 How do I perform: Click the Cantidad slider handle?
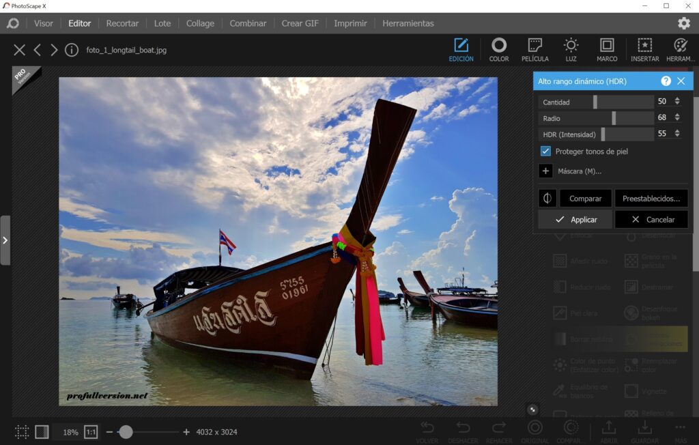coord(597,101)
